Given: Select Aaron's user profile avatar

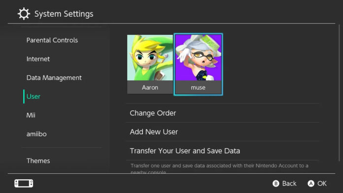Looking at the screenshot, I should (150, 58).
